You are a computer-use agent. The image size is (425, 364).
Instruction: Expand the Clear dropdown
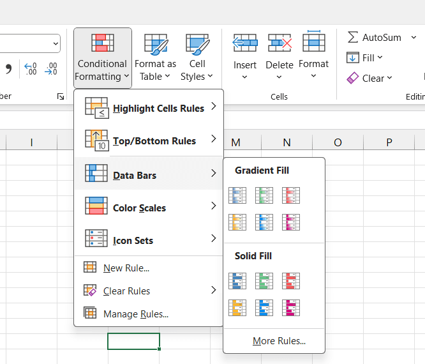[369, 79]
